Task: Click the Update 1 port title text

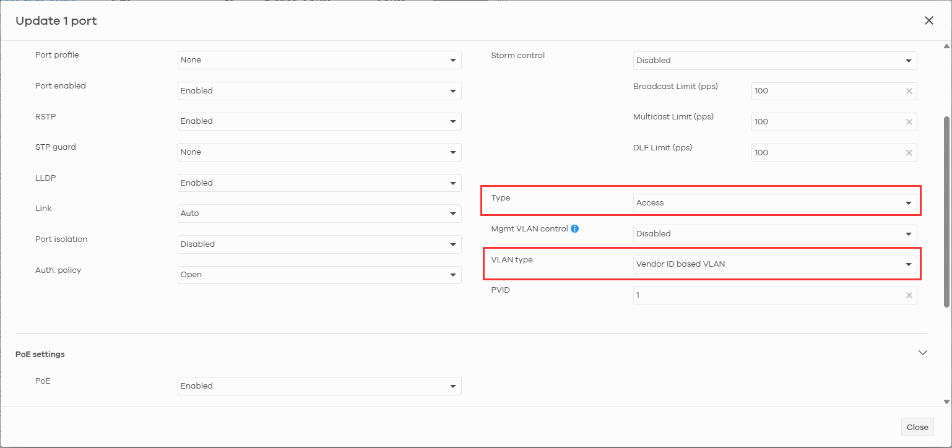Action: pos(56,21)
